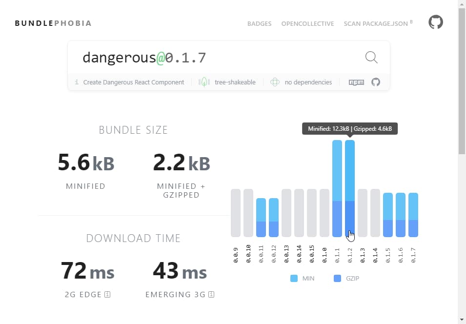
Task: Select the 0.1.1 version bar
Action: coord(337,188)
